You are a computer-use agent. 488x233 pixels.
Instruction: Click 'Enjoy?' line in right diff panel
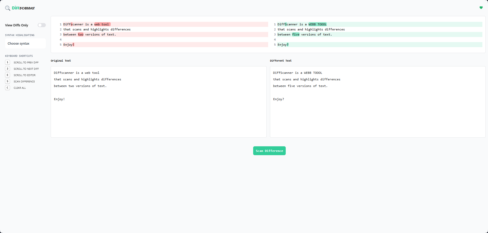click(380, 45)
